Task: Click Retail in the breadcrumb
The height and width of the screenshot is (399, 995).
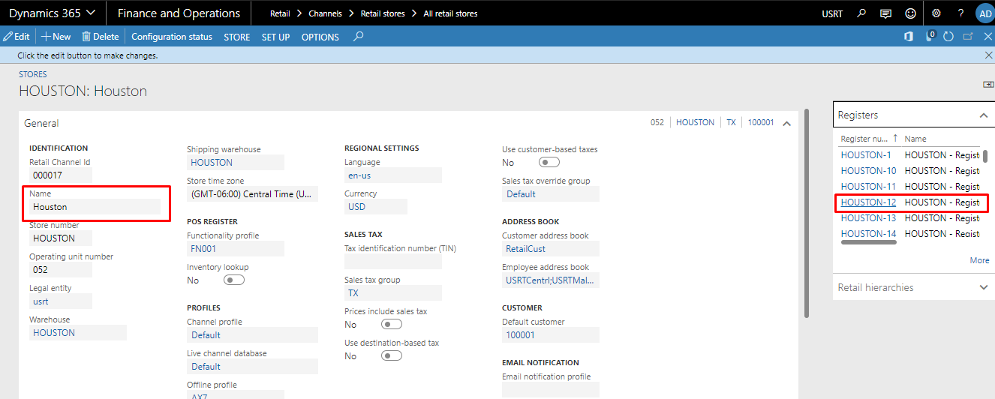Action: click(x=280, y=13)
